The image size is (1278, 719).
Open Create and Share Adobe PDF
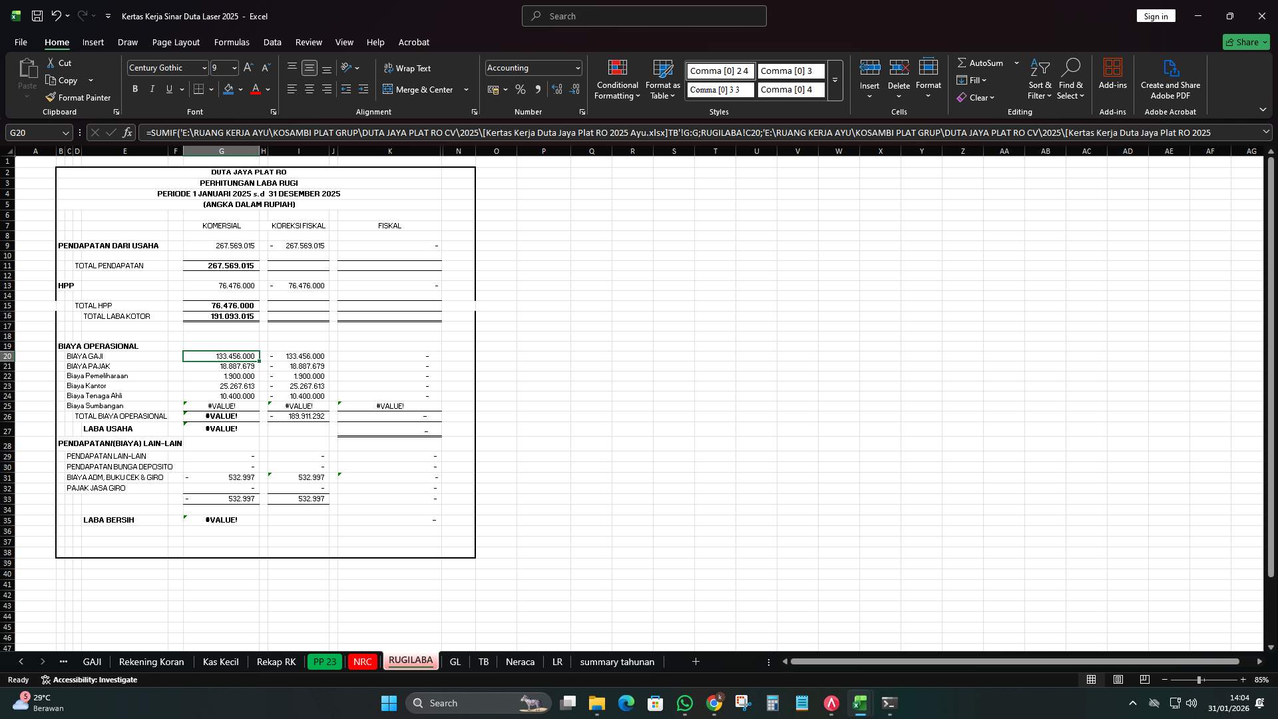pyautogui.click(x=1170, y=79)
